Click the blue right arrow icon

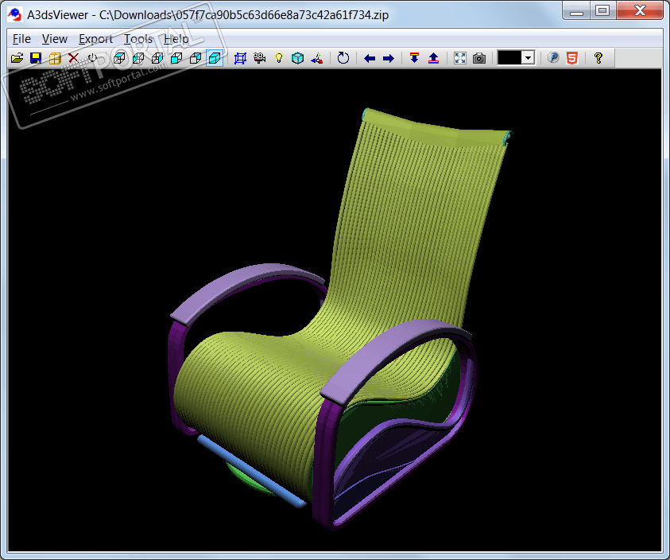click(389, 58)
